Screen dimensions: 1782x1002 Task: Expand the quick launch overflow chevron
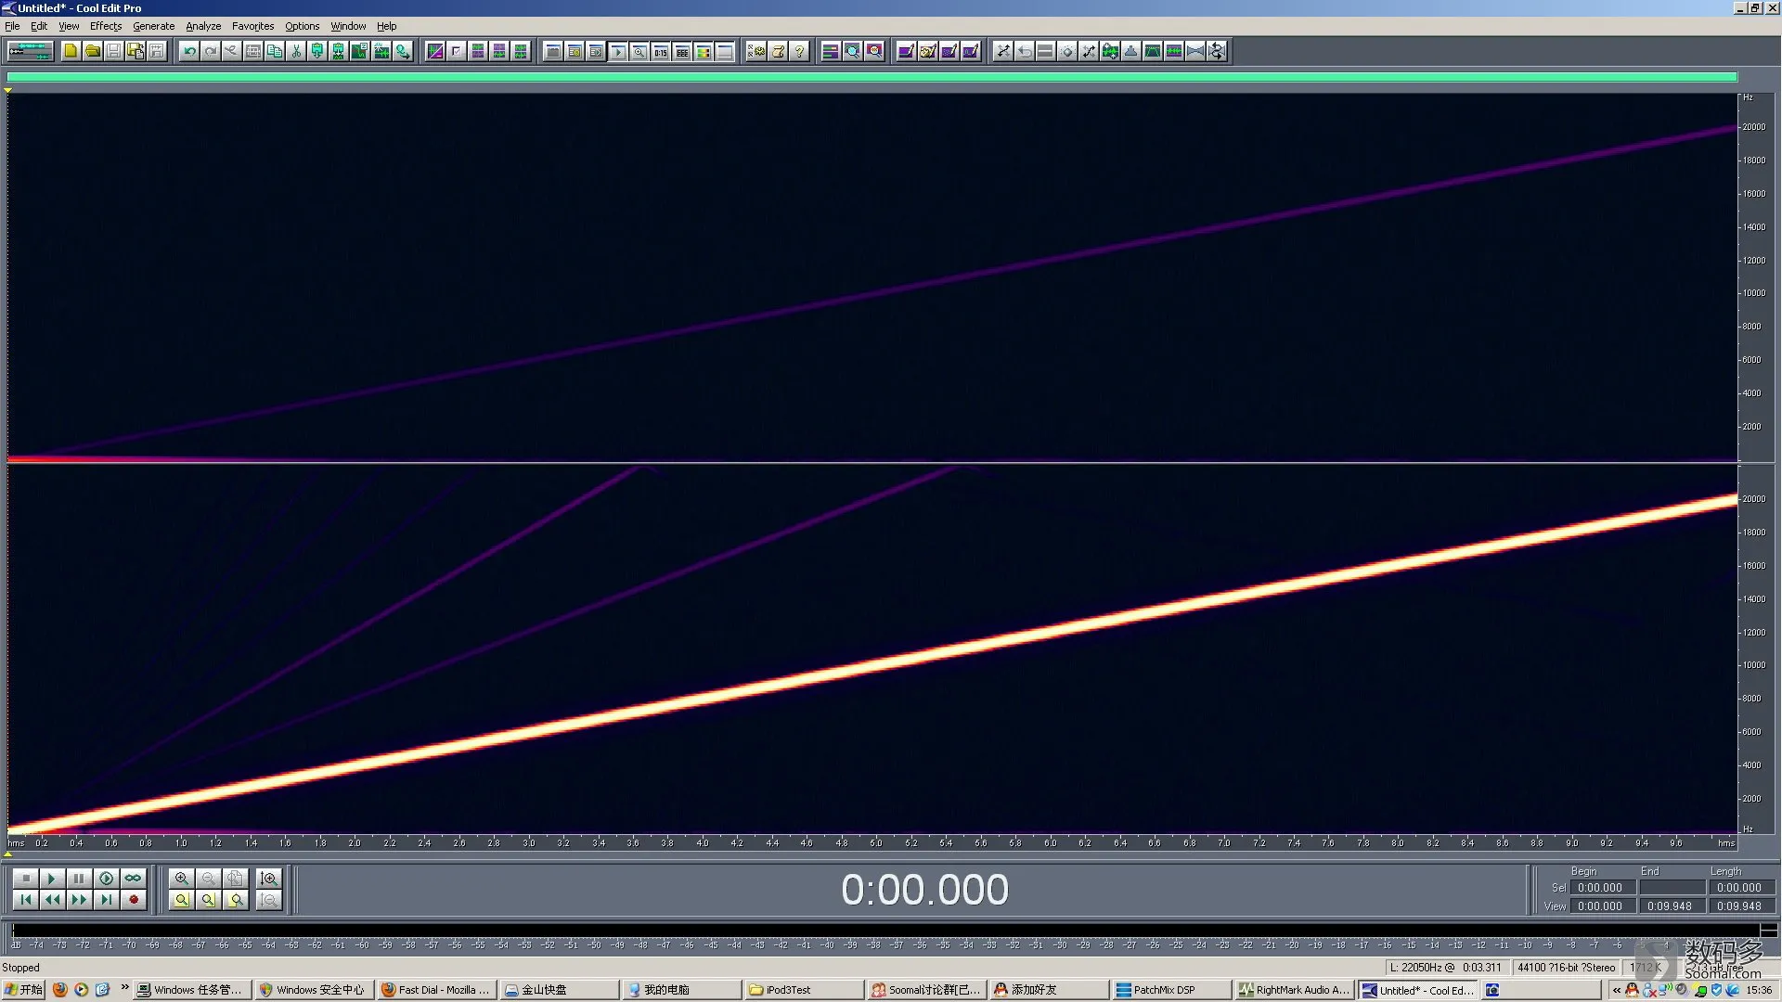pos(124,987)
